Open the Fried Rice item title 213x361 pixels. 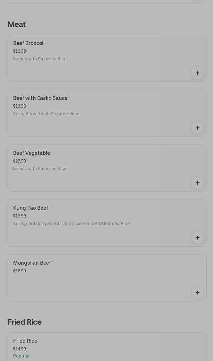coord(25,341)
